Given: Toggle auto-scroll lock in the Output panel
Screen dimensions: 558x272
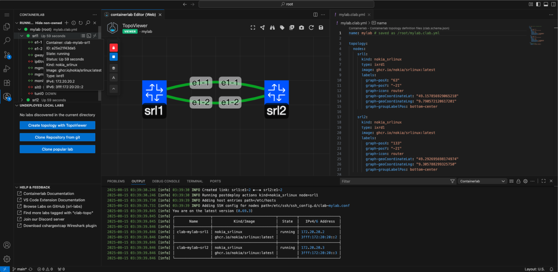Looking at the screenshot, I should (518, 181).
